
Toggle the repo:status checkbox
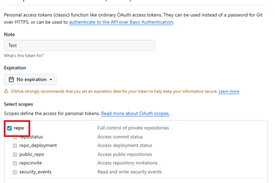[x=15, y=137]
